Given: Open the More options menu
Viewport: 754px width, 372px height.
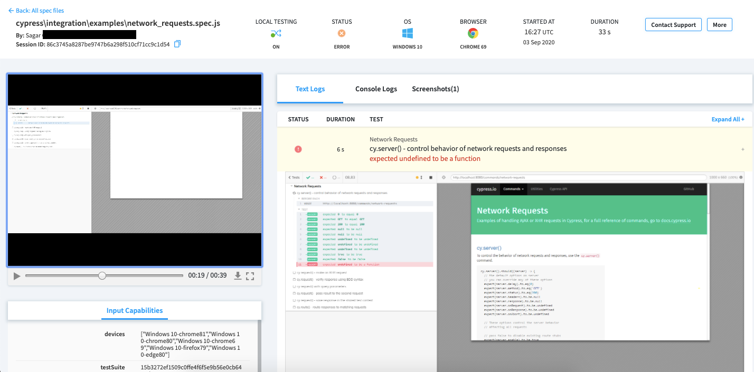Looking at the screenshot, I should [719, 24].
